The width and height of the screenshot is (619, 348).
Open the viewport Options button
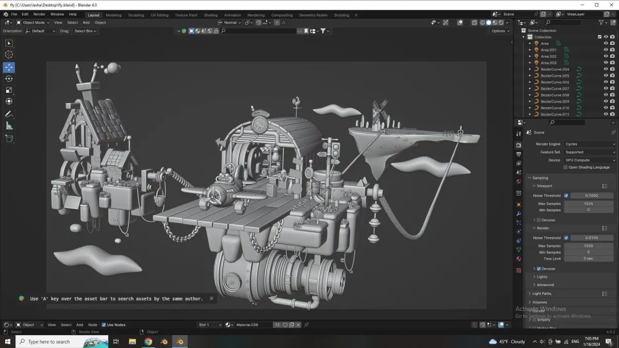click(500, 31)
